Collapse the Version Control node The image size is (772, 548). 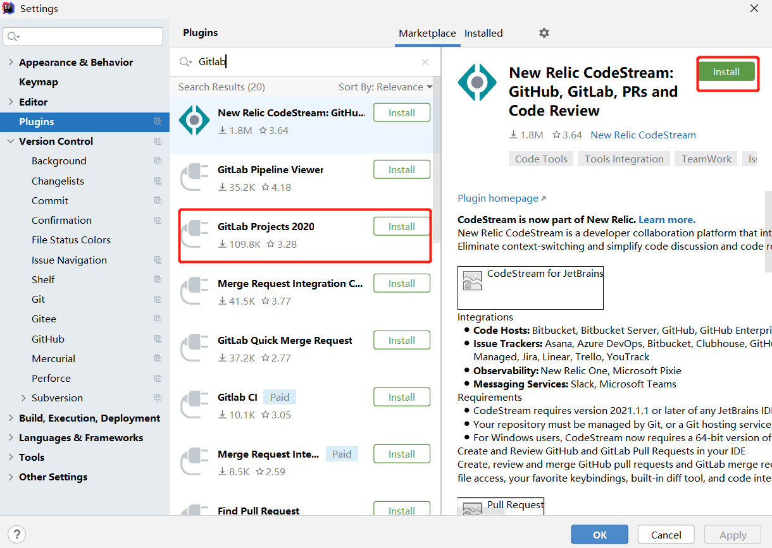(x=10, y=141)
